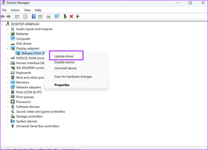Image resolution: width=208 pixels, height=150 pixels.
Task: Expand the Sound, video and game controllers chevron
Action: click(8, 112)
